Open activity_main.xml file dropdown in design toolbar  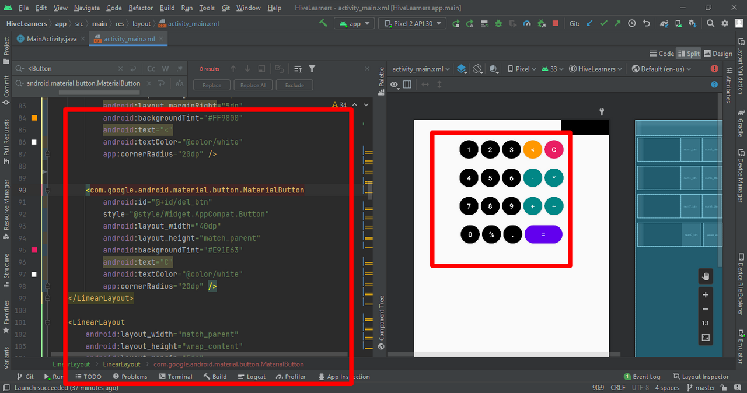coord(421,69)
